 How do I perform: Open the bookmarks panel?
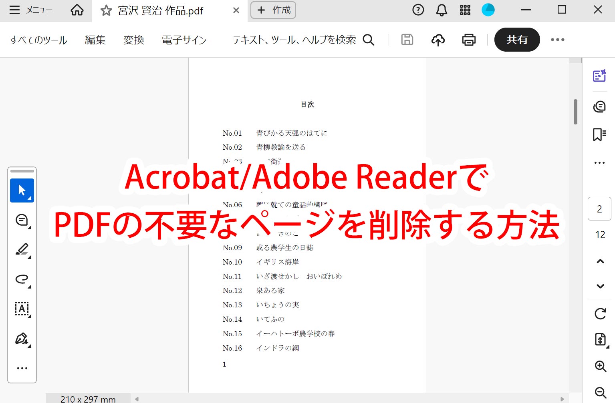click(x=599, y=135)
